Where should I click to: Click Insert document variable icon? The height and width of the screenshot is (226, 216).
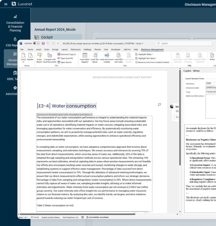click(x=107, y=56)
